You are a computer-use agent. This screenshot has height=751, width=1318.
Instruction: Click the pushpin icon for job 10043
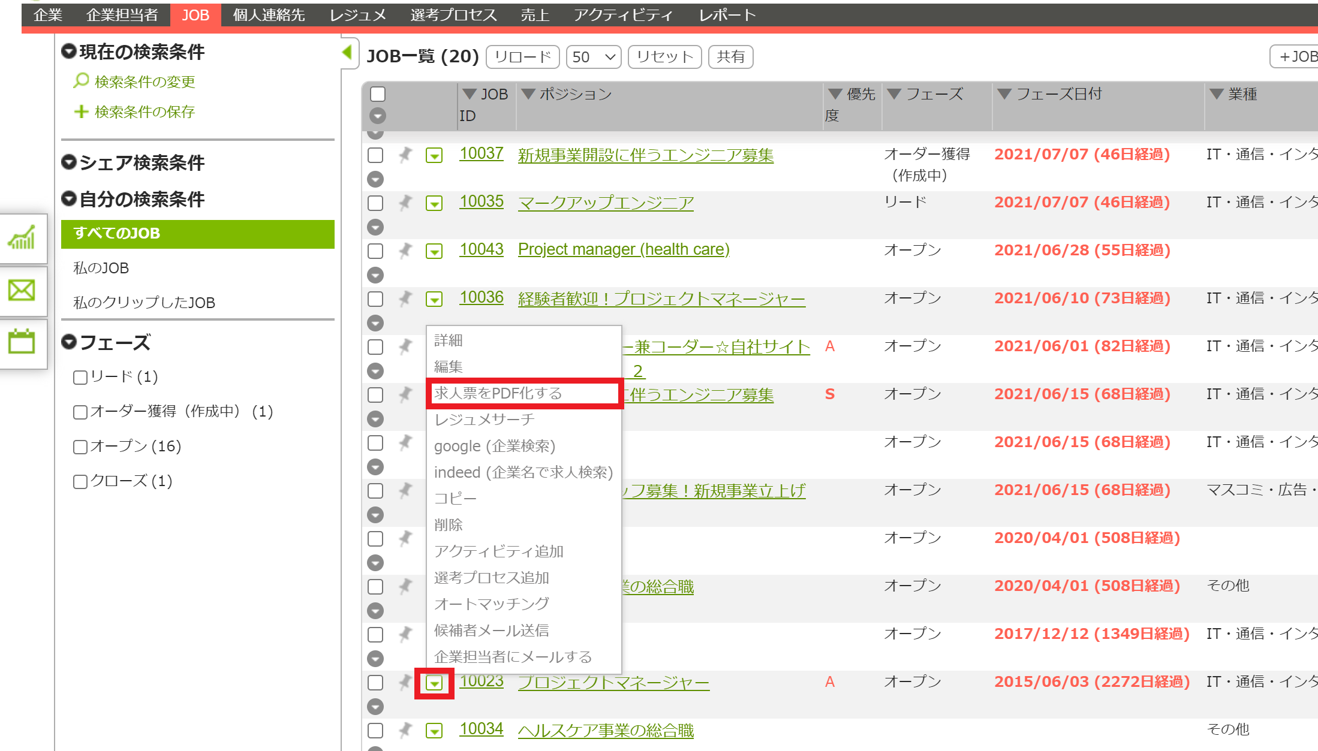(405, 251)
